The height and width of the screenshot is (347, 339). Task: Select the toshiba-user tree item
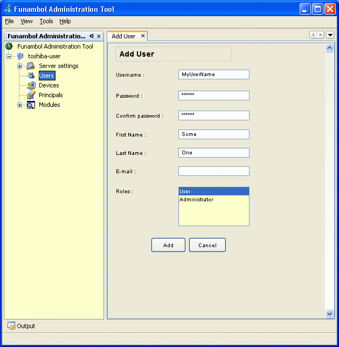(x=44, y=56)
